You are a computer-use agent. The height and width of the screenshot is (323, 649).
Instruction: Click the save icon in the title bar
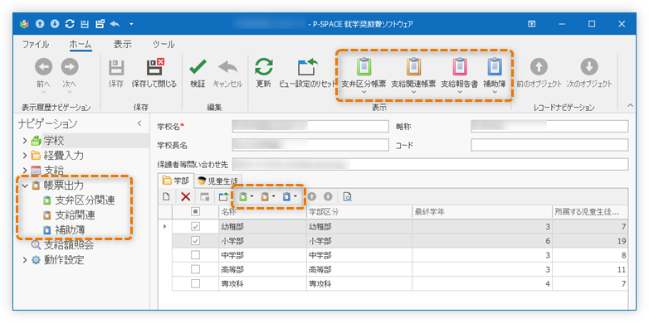pos(85,24)
